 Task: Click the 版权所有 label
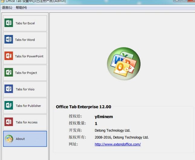click(x=77, y=137)
